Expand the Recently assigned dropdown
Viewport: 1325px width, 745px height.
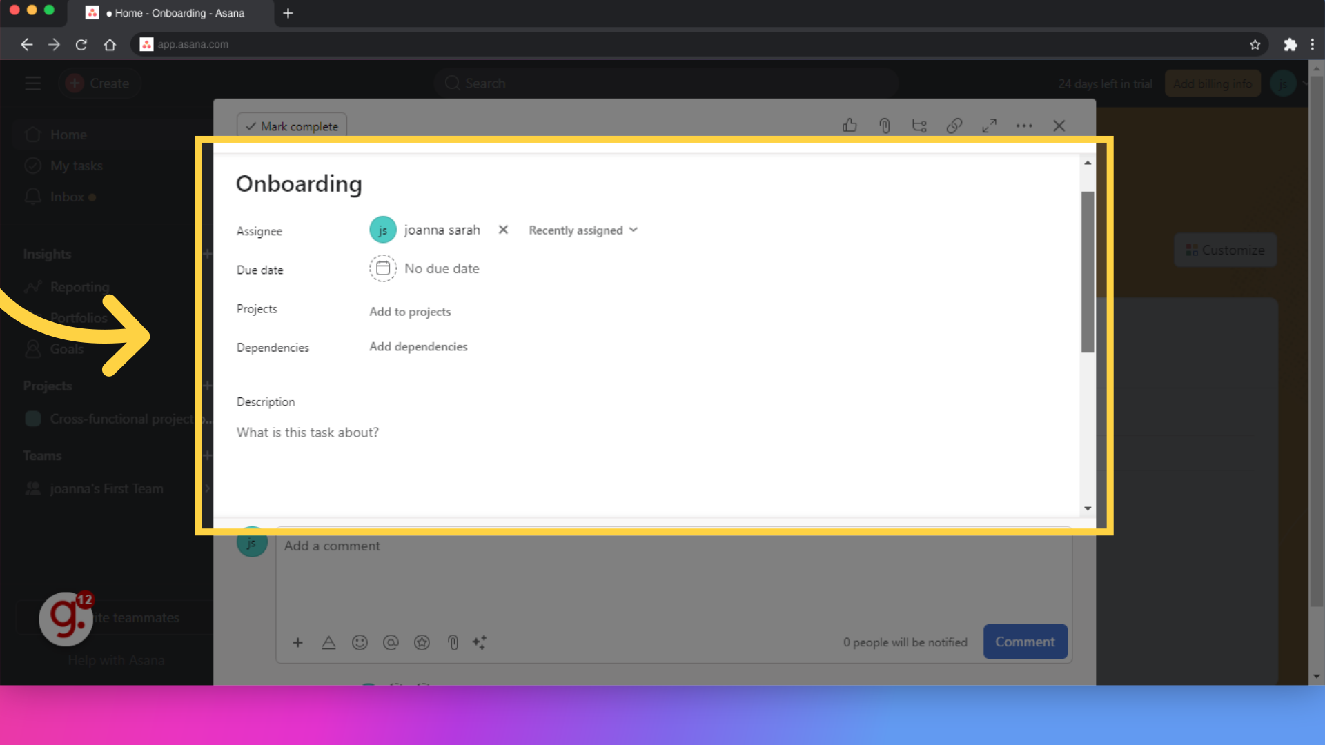coord(582,230)
